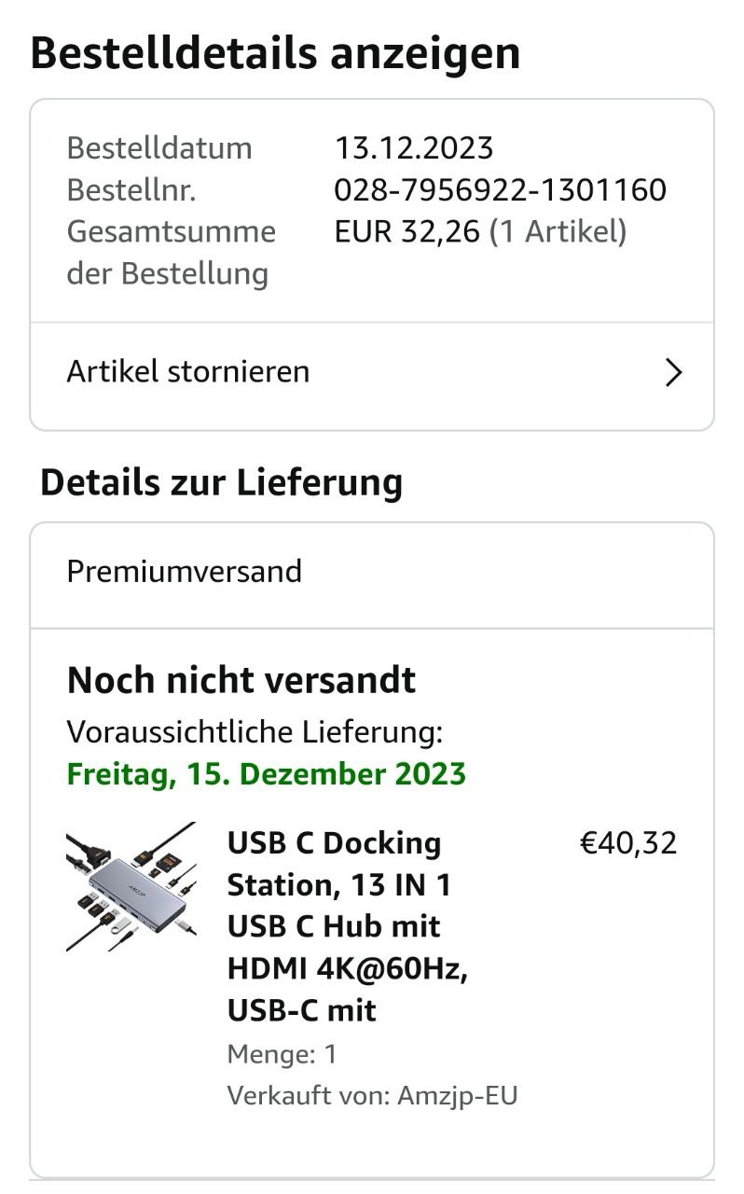Tap the green delivery date Freitag, 15. Dezember 2023

pyautogui.click(x=267, y=774)
